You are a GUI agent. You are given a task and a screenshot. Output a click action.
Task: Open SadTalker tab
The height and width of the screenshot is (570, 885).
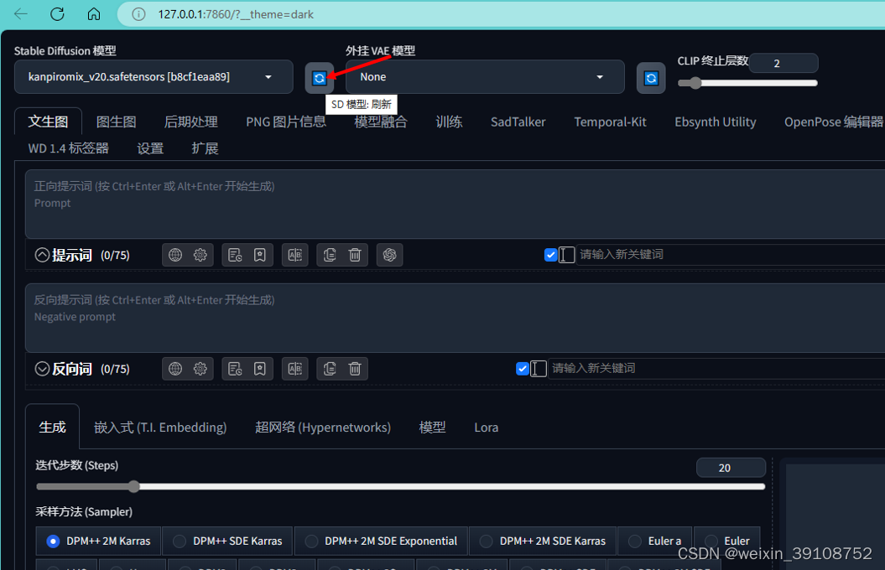tap(518, 122)
